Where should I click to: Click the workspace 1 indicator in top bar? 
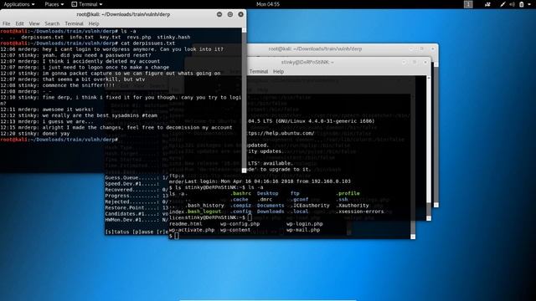[x=468, y=4]
